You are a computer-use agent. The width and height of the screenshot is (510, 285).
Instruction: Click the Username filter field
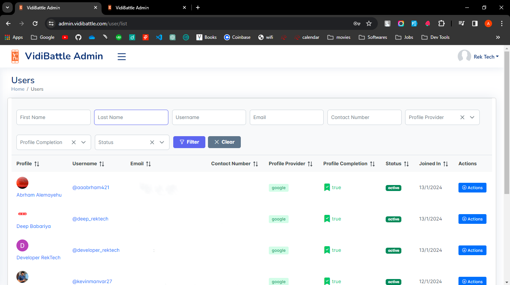[209, 117]
